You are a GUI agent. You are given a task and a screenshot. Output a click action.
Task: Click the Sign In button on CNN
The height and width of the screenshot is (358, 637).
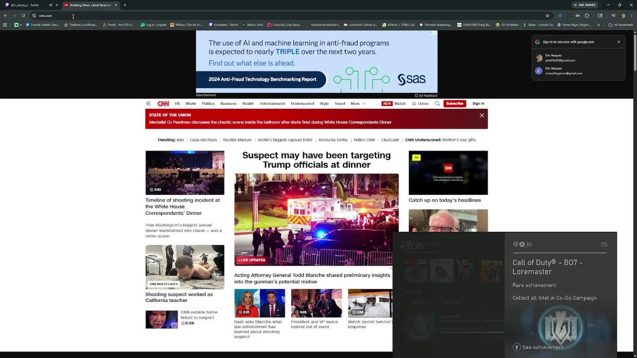click(478, 103)
